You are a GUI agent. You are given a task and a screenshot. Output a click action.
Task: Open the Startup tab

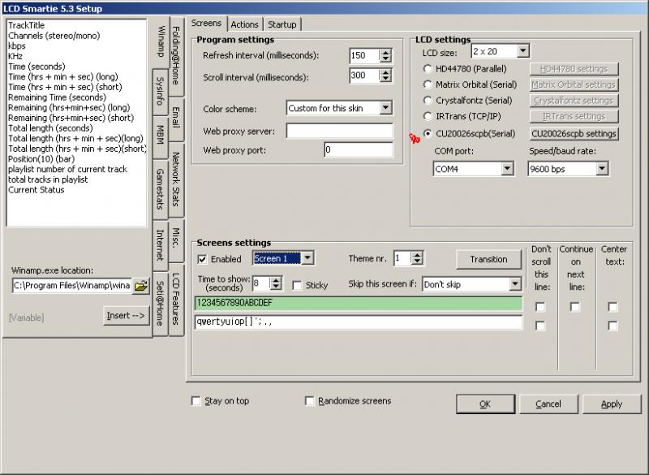(282, 24)
